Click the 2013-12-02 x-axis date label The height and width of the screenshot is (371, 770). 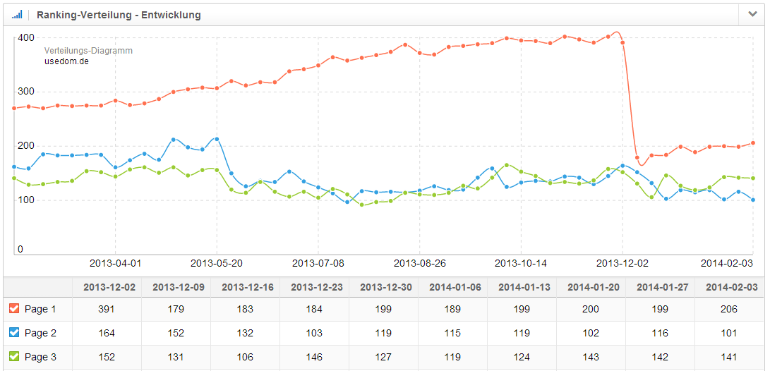pos(622,263)
